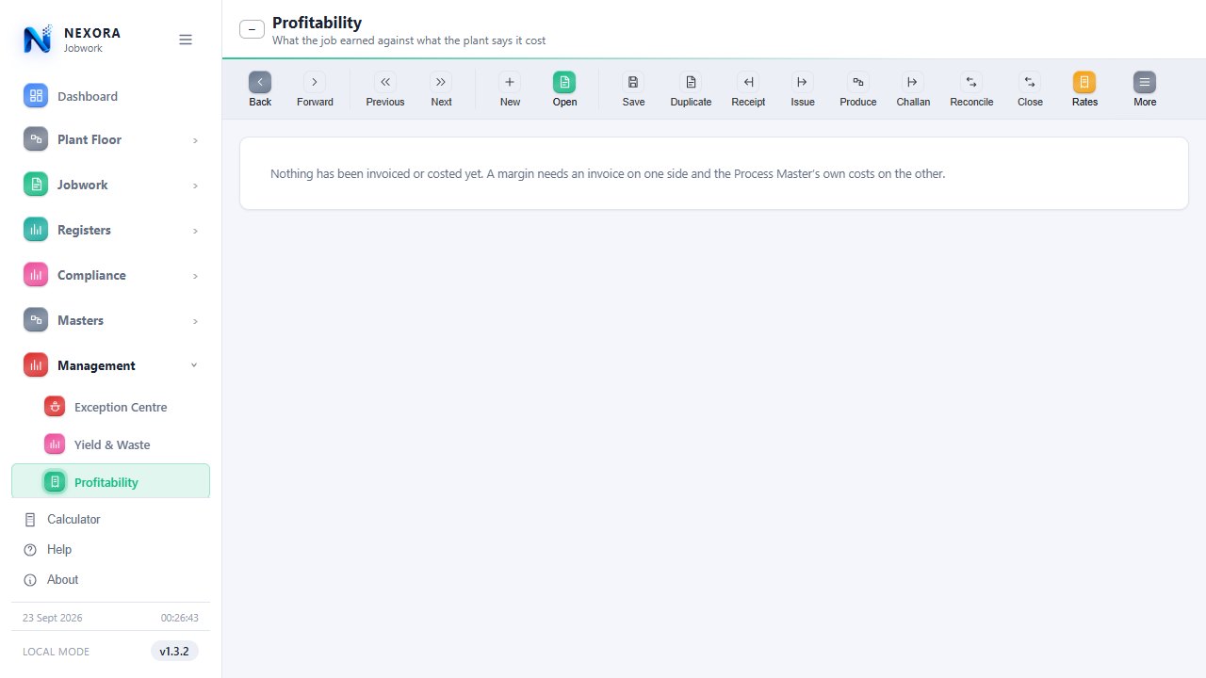This screenshot has width=1206, height=678.
Task: Select the Profitability sidebar item
Action: 111,481
